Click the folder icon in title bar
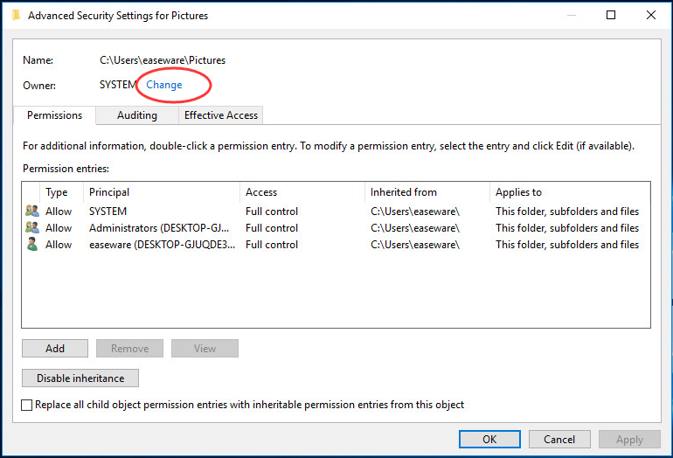The height and width of the screenshot is (458, 673). pos(17,16)
